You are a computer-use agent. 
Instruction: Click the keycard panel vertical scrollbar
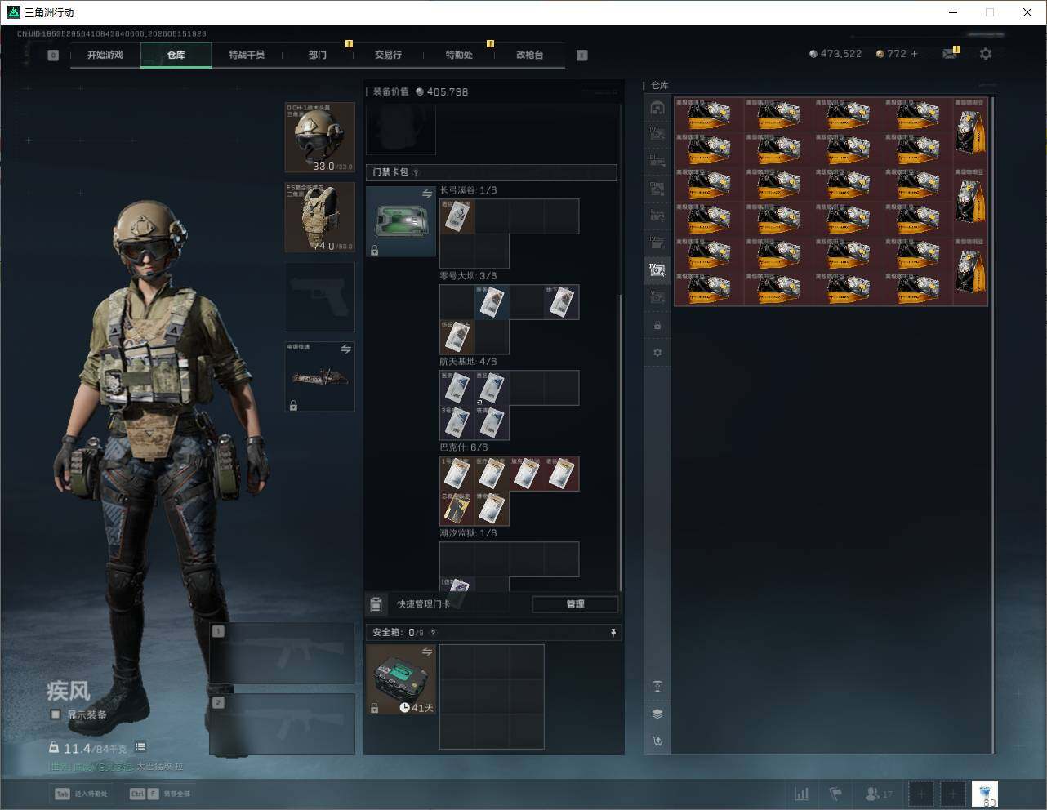tap(621, 441)
